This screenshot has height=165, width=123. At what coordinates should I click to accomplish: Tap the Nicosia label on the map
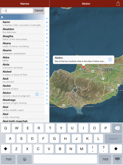point(108,70)
